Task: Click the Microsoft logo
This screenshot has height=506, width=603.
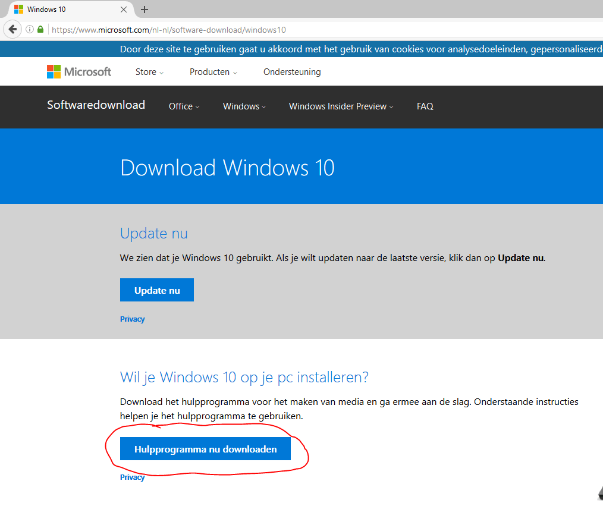Action: click(x=79, y=72)
